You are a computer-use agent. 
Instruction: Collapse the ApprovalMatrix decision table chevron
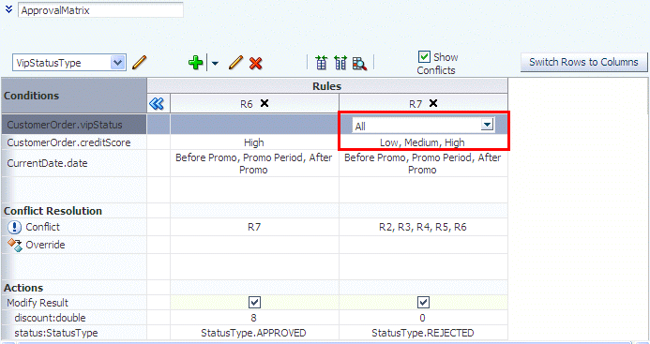click(x=8, y=9)
